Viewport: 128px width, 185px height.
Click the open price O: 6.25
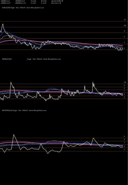[x=33, y=1]
